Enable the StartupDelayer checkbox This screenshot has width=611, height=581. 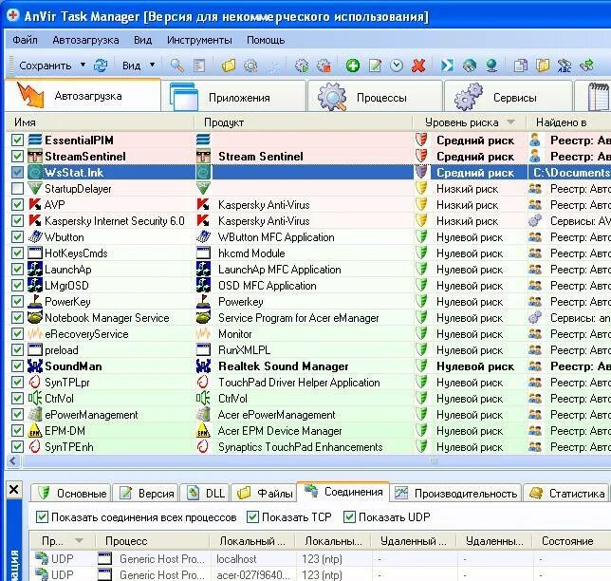click(x=17, y=188)
